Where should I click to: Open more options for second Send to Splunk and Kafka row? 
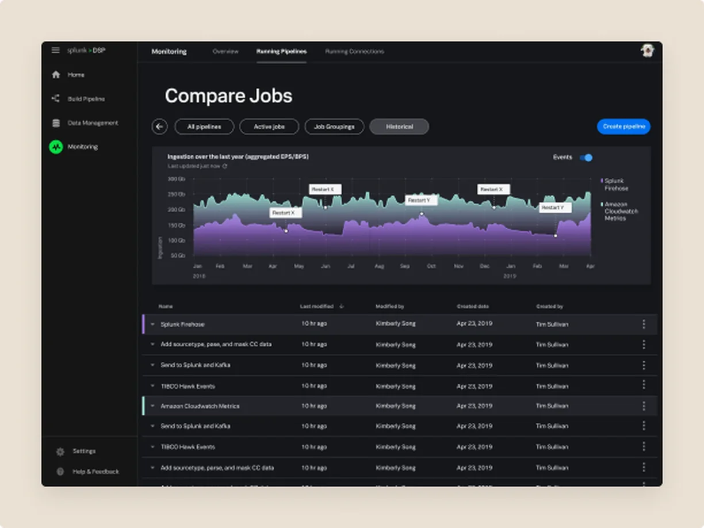[x=644, y=426]
